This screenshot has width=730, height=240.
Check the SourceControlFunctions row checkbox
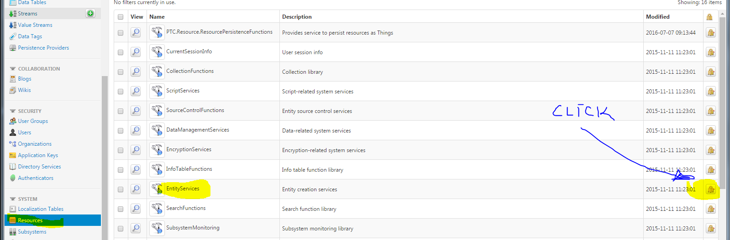point(121,111)
